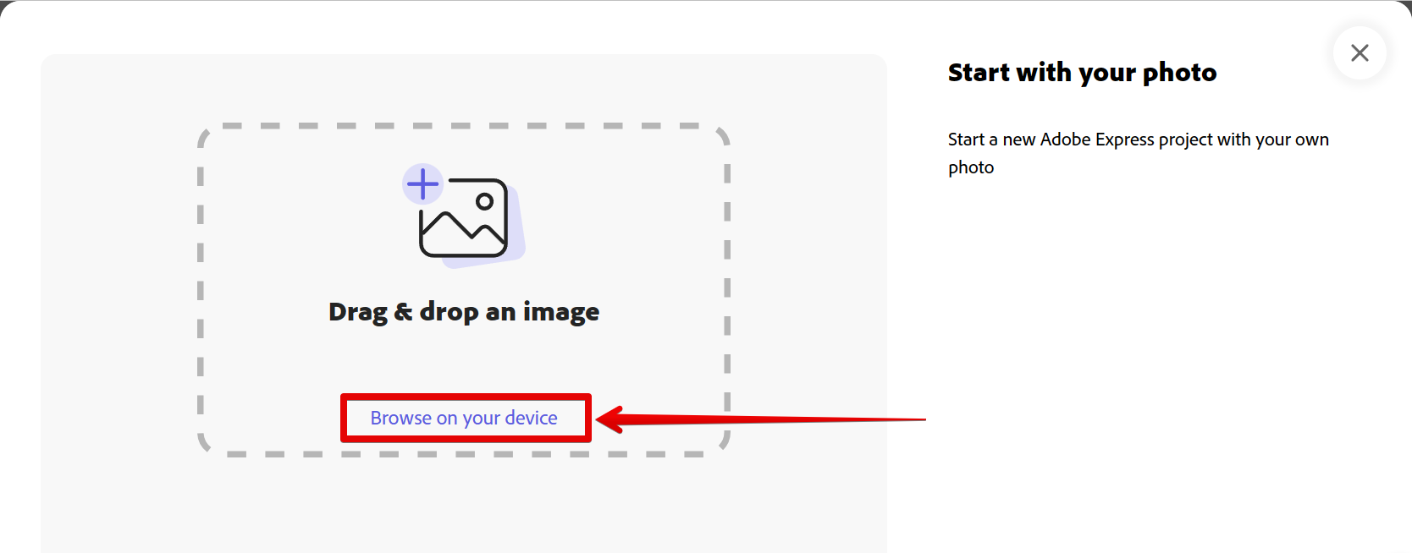Click the sun circle inside the picture icon
Screen dimensions: 1412x553
coord(484,201)
